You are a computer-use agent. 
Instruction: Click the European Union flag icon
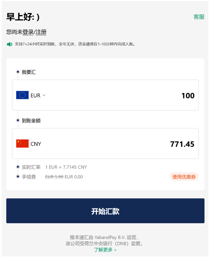[x=22, y=95]
